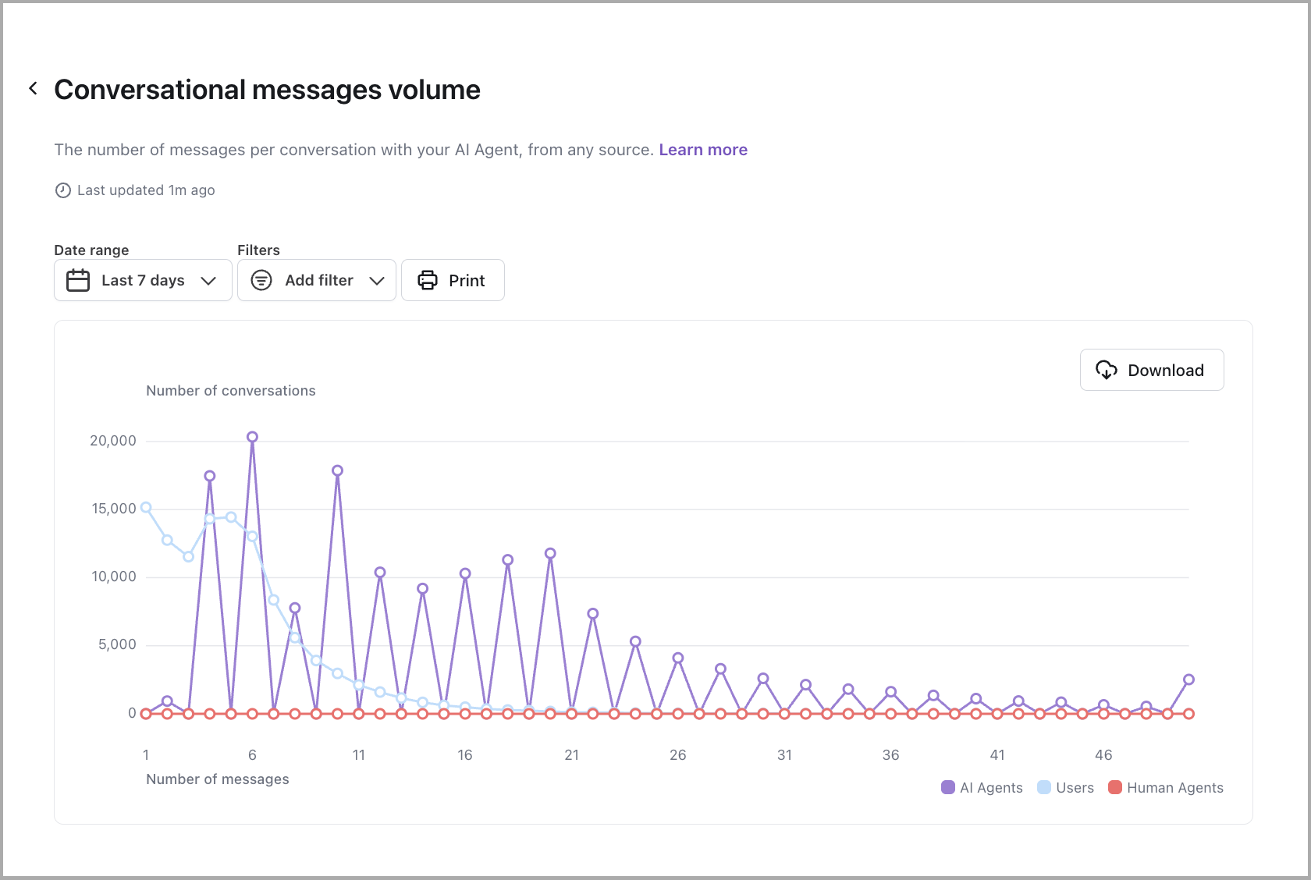The image size is (1311, 880).
Task: Open the Learn more link
Action: coord(703,150)
